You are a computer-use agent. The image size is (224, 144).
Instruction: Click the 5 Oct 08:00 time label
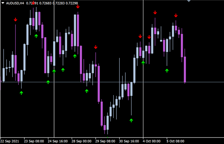175,141
